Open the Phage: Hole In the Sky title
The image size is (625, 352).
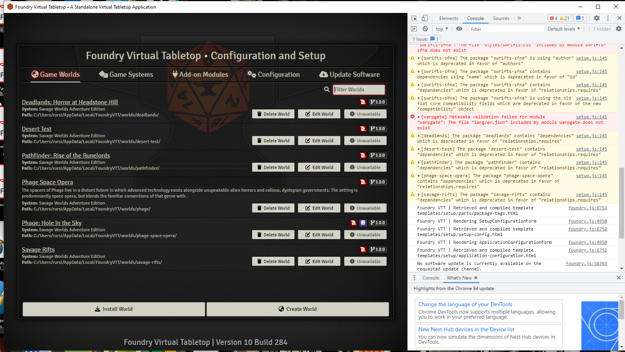click(x=52, y=223)
